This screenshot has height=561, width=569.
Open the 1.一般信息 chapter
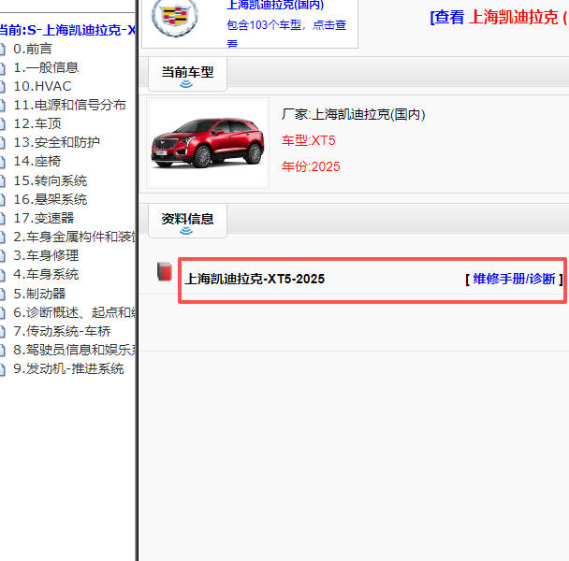(46, 67)
